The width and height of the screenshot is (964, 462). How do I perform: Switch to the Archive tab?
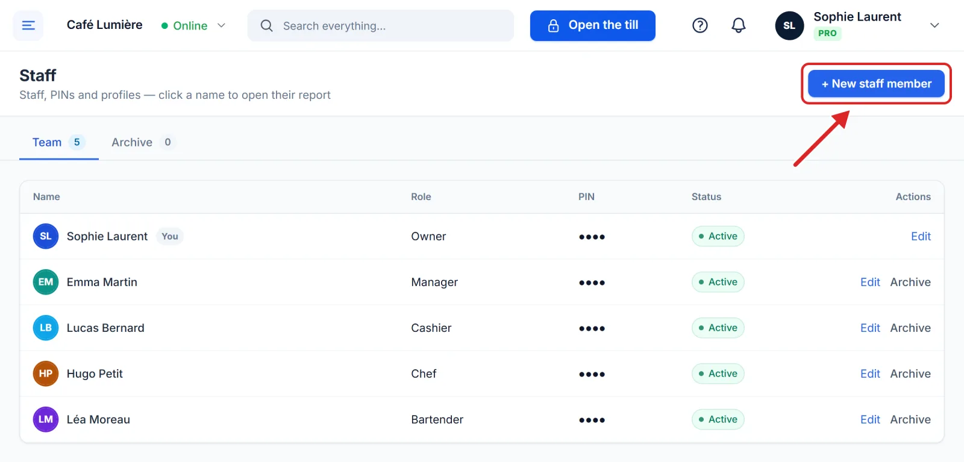tap(142, 142)
